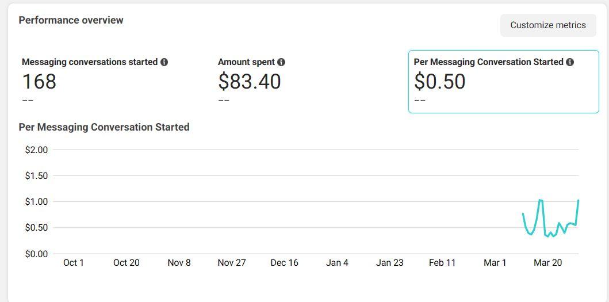
Task: Click the chart line end point at far right
Action: (x=578, y=201)
